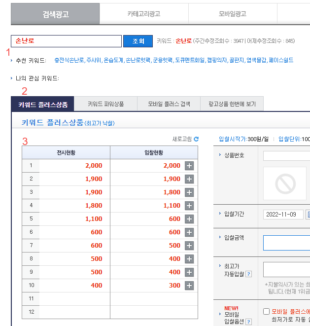This screenshot has height=326, width=310.
Task: Click plus icon for 500 bid row
Action: point(189,246)
